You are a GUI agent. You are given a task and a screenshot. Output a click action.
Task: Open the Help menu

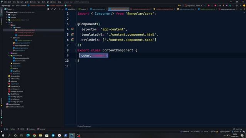(59, 2)
